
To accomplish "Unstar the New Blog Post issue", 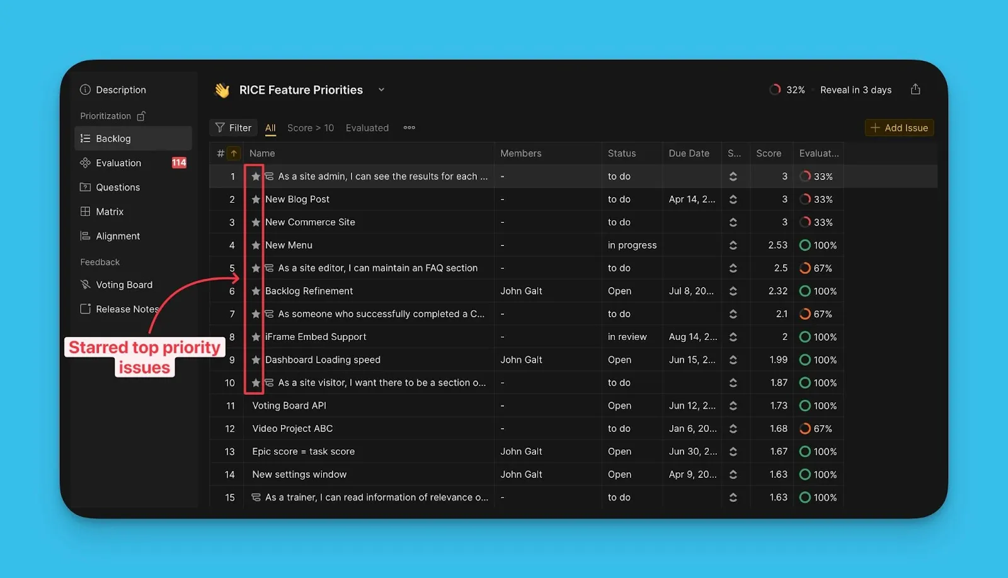I will coord(256,200).
